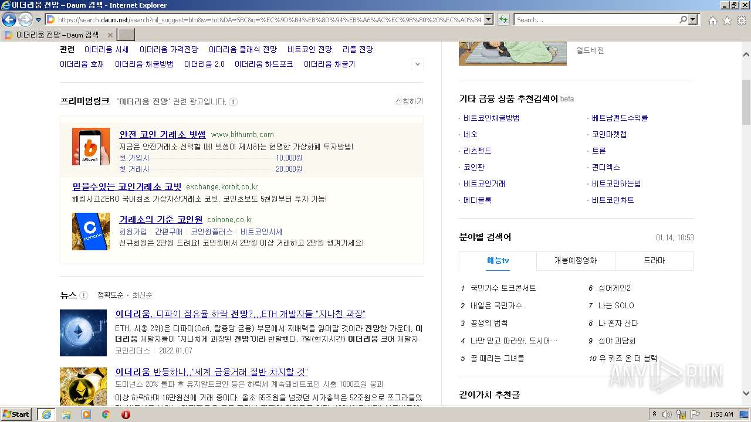
Task: Open news headline 이더리움 반등하나
Action: (211, 372)
